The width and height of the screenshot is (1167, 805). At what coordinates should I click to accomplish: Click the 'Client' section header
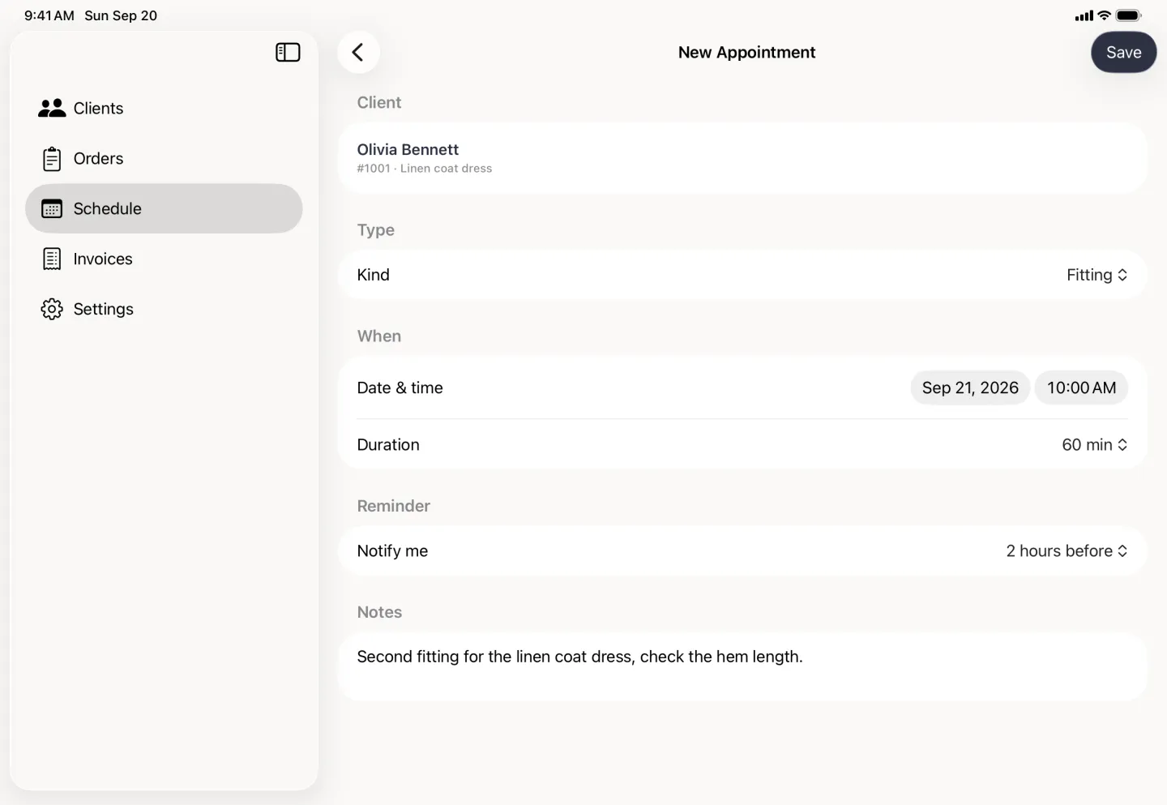point(379,103)
